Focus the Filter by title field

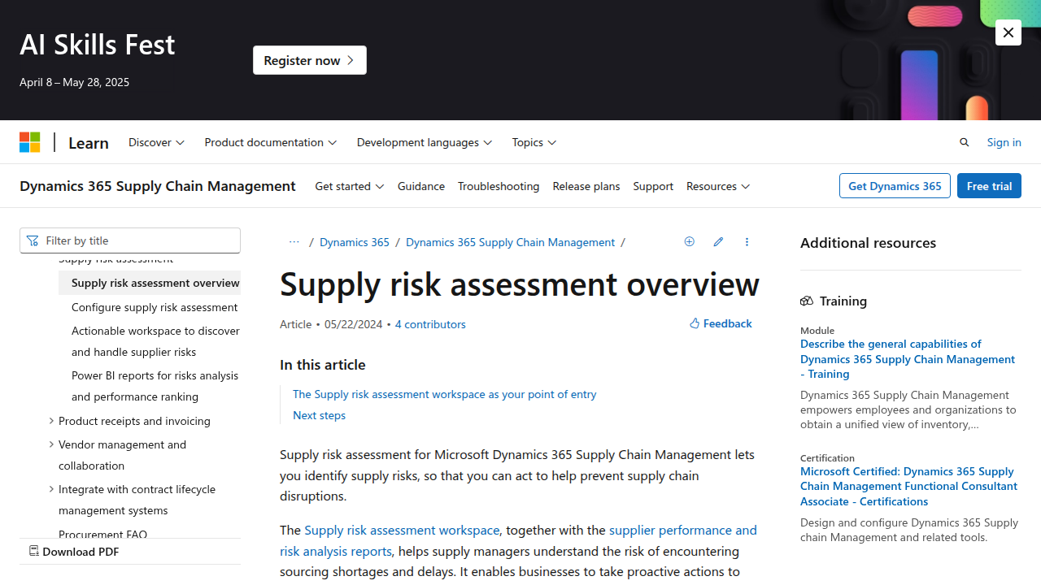(130, 240)
